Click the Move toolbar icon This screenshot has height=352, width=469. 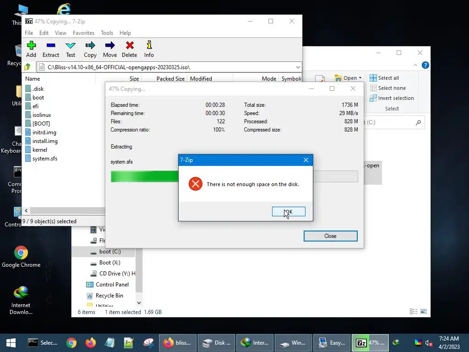click(x=110, y=49)
